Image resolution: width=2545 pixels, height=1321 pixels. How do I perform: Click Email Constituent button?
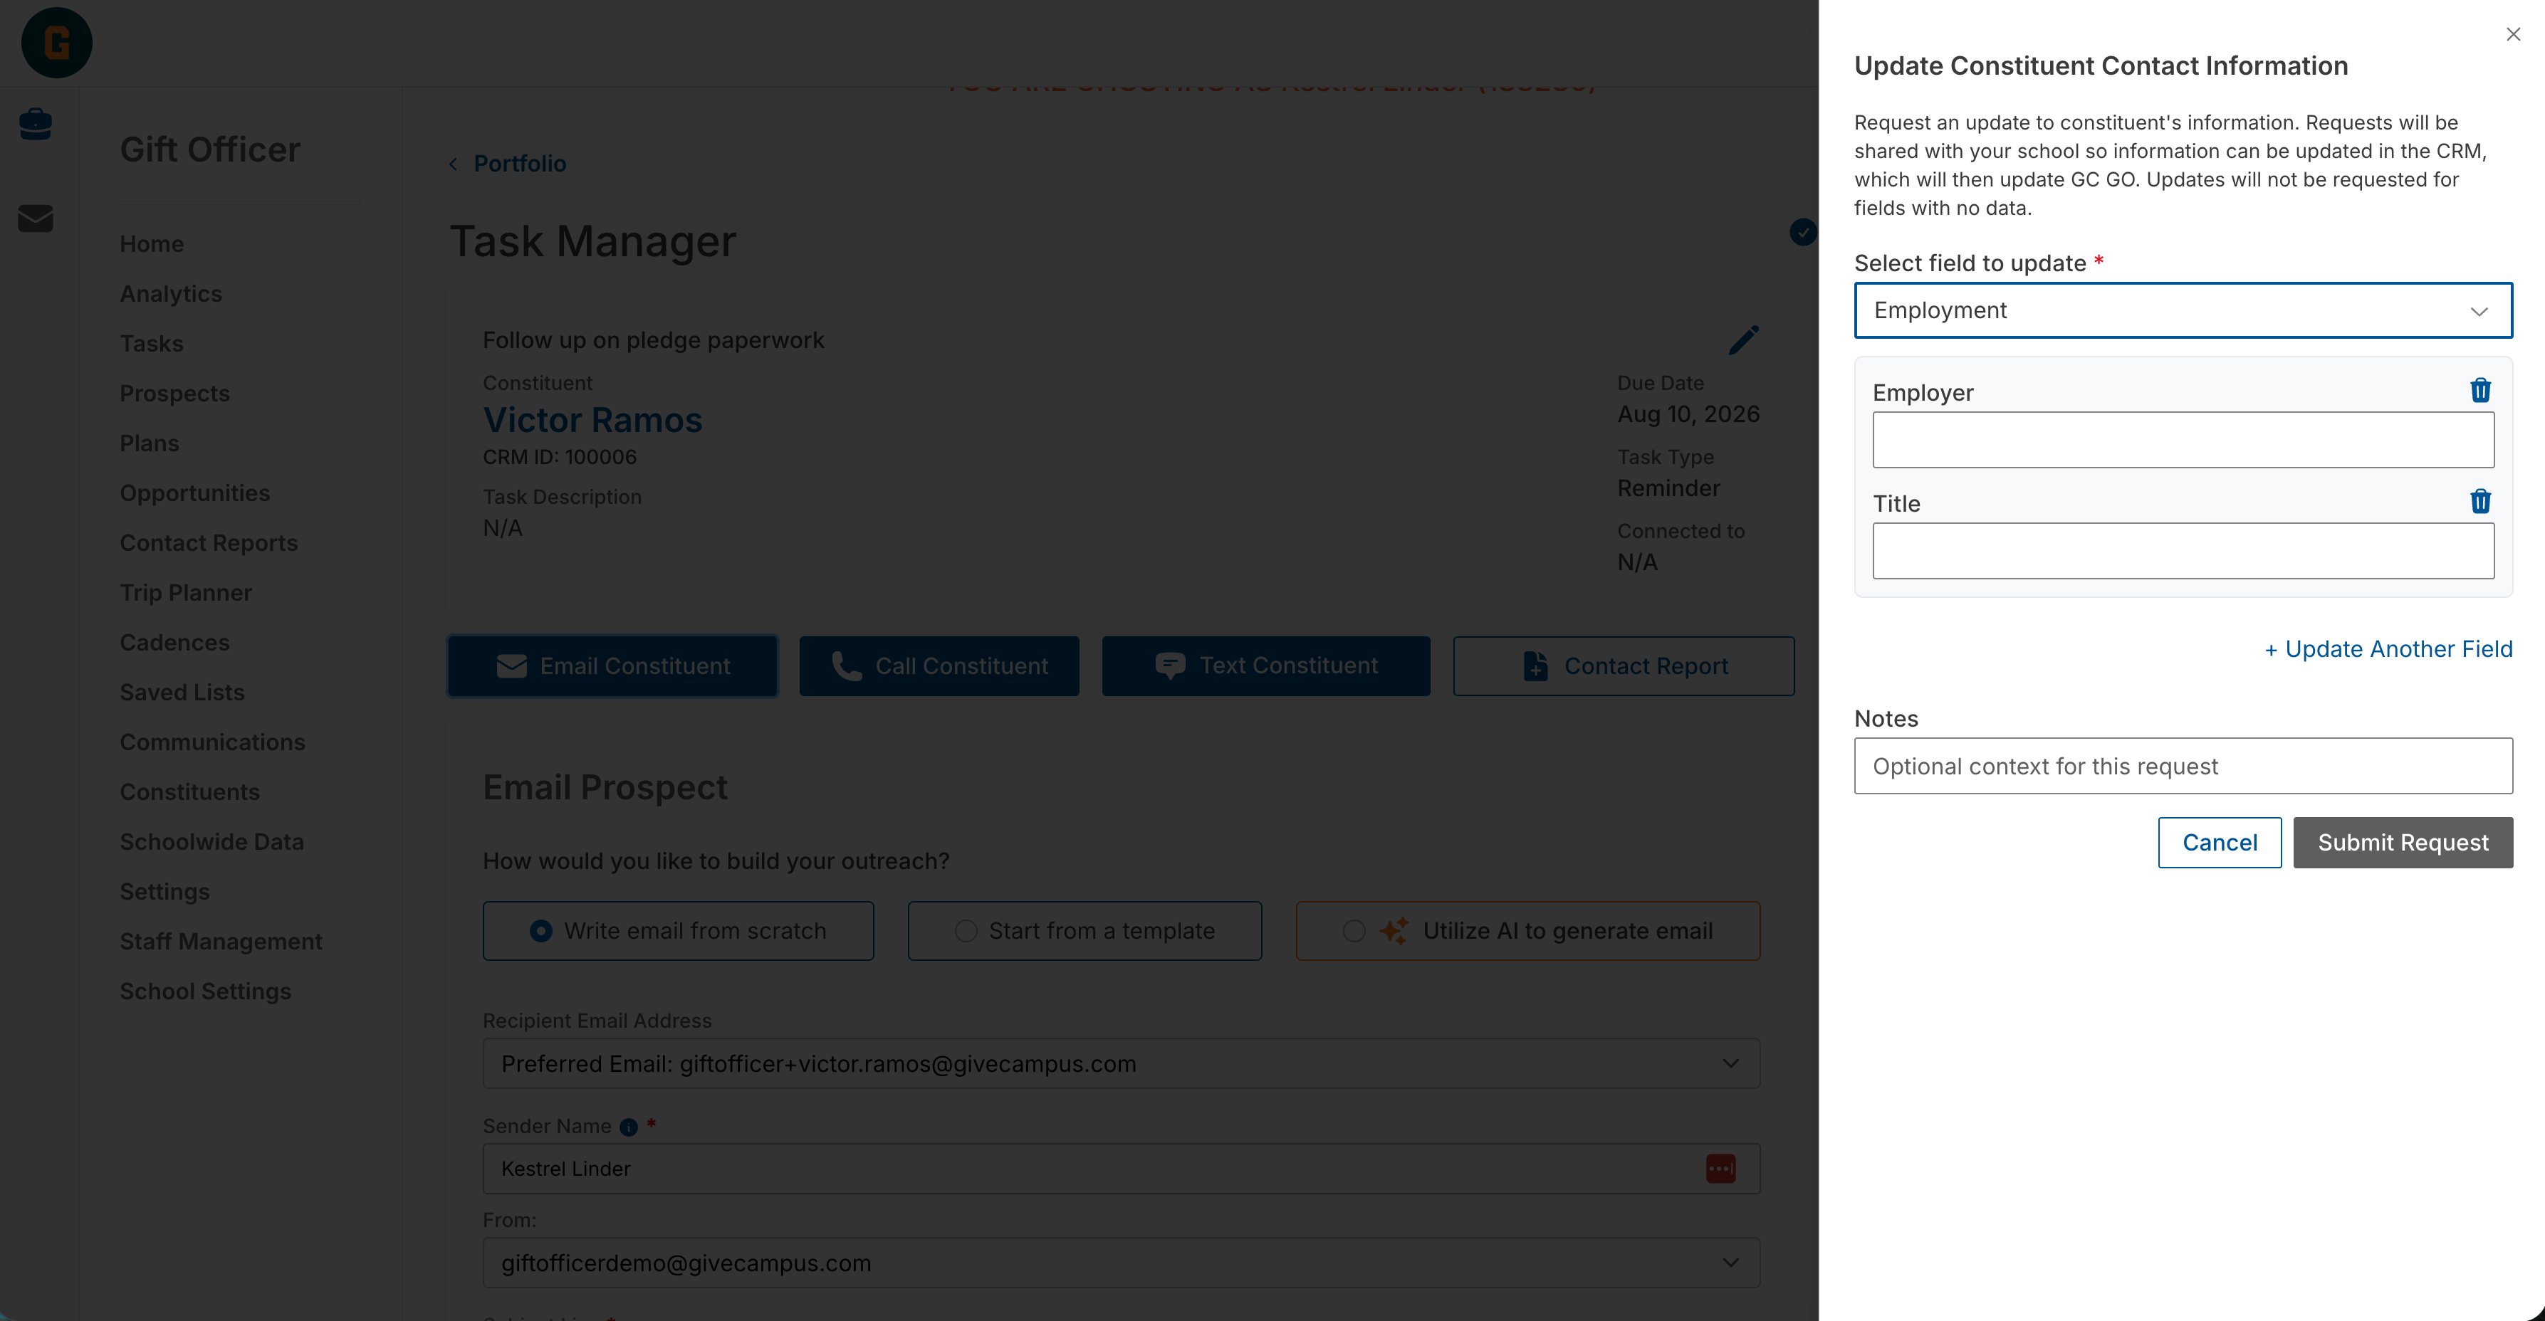tap(612, 666)
